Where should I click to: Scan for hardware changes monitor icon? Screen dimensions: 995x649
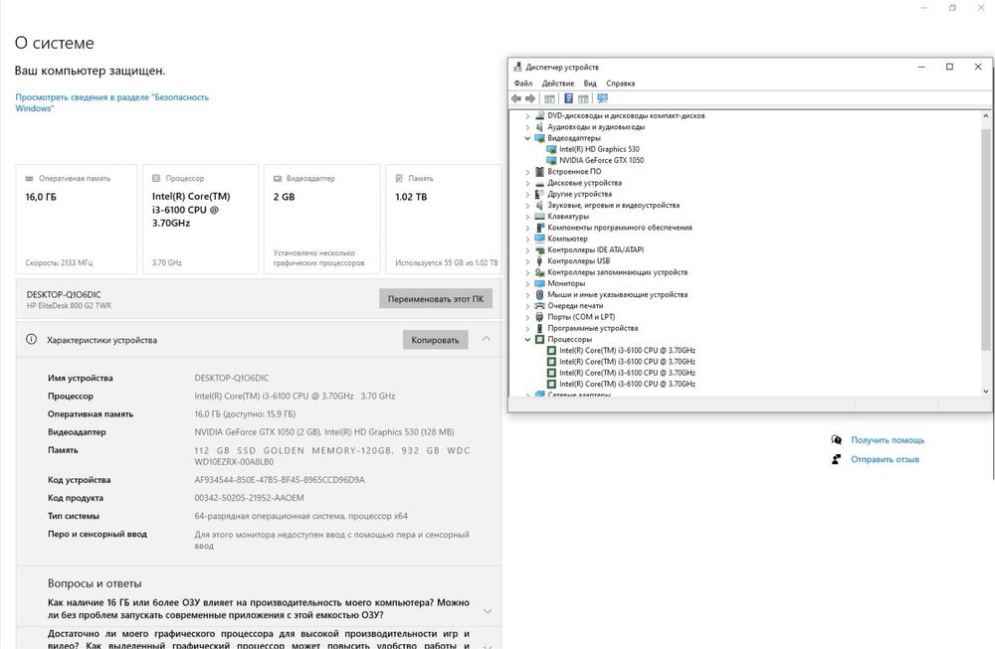[602, 98]
